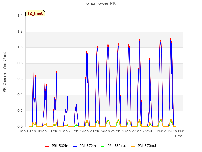
Task: Select the chart title Tonzi Tower PRI
Action: pos(101,3)
